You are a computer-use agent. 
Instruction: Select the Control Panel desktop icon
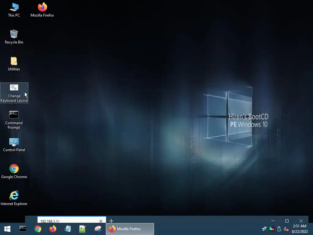pos(14,145)
